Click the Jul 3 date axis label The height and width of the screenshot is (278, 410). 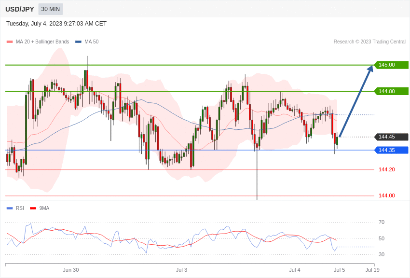point(181,270)
